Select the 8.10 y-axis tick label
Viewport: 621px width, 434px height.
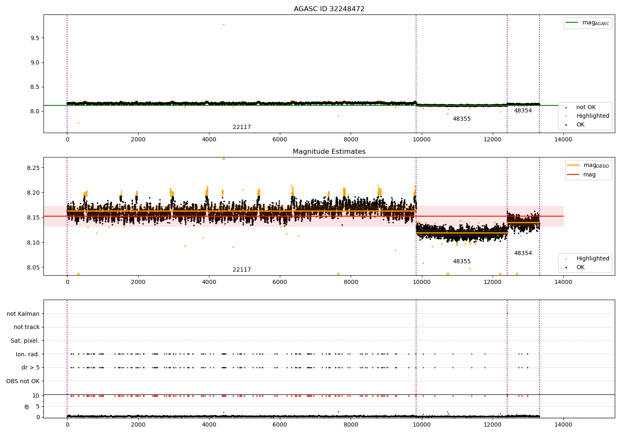[34, 243]
